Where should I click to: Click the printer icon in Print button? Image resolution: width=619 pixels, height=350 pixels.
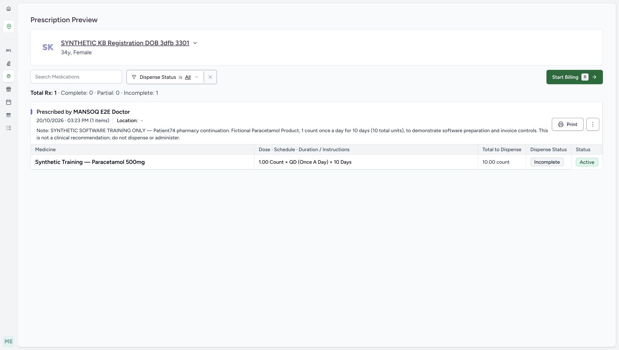click(x=561, y=124)
